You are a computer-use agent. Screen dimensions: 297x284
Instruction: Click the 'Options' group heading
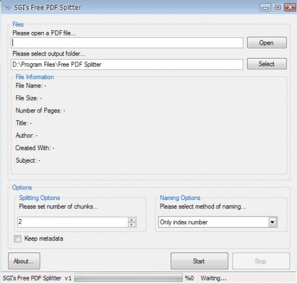22,188
